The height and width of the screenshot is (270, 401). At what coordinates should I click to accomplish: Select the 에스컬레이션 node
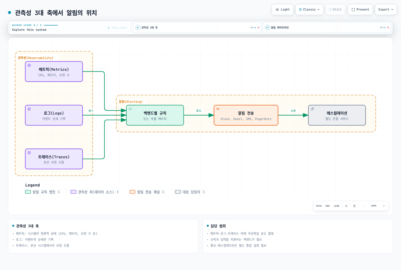(337, 115)
